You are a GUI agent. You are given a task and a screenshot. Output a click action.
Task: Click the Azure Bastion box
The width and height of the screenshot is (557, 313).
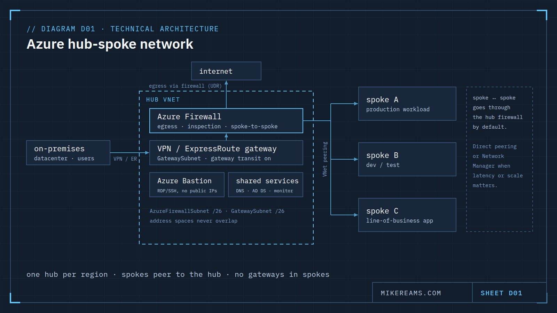[x=187, y=185]
